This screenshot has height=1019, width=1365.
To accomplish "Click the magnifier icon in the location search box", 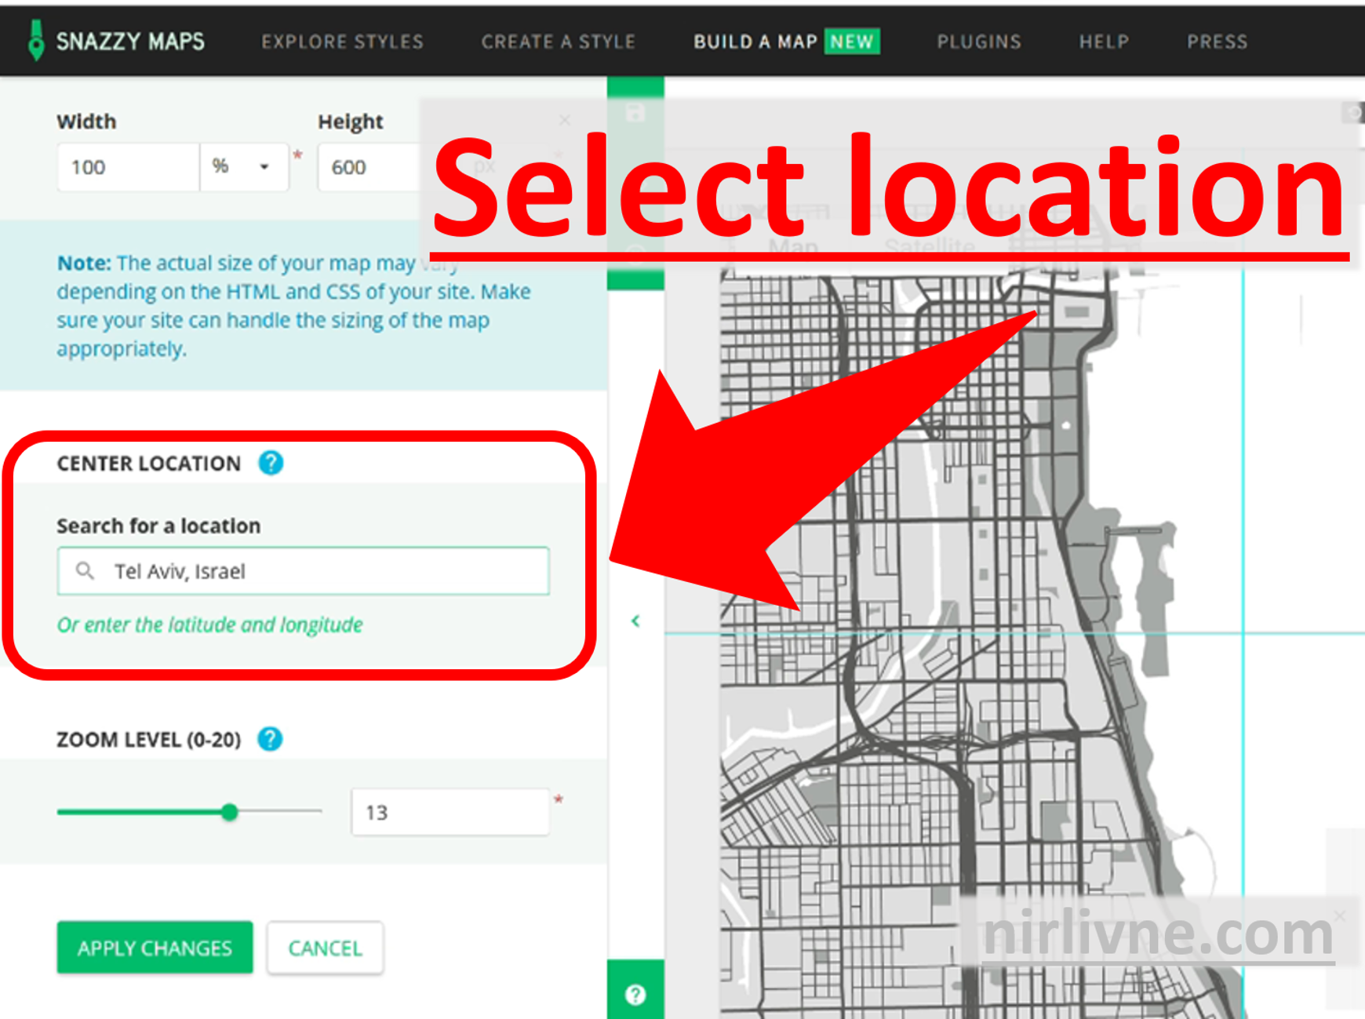I will [x=85, y=571].
